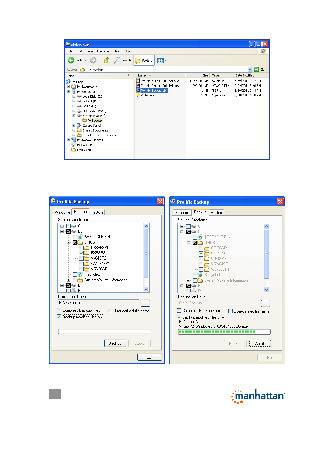Click the green Go arrow icon
The image size is (324, 458).
tap(257, 69)
